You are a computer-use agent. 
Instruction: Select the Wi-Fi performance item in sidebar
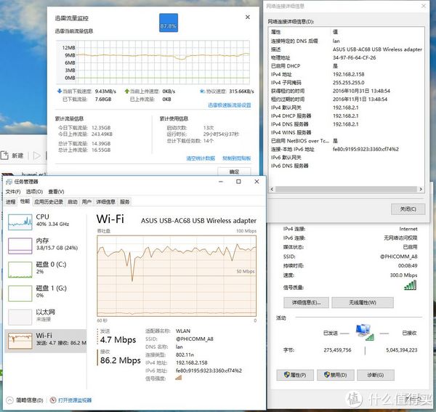point(46,341)
